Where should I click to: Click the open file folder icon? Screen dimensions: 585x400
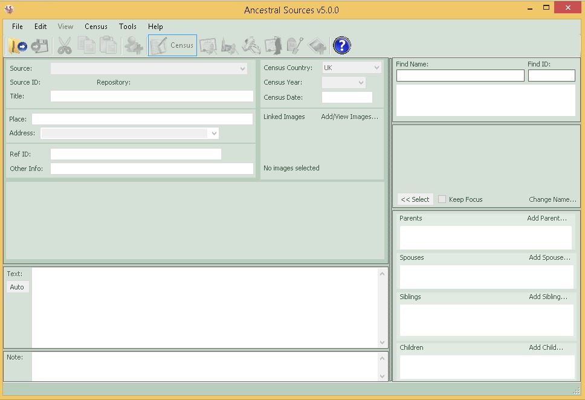click(18, 45)
